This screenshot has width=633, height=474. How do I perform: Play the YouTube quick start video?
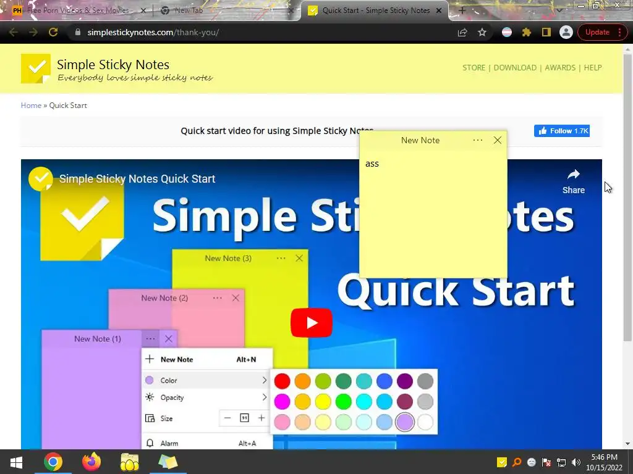point(312,322)
